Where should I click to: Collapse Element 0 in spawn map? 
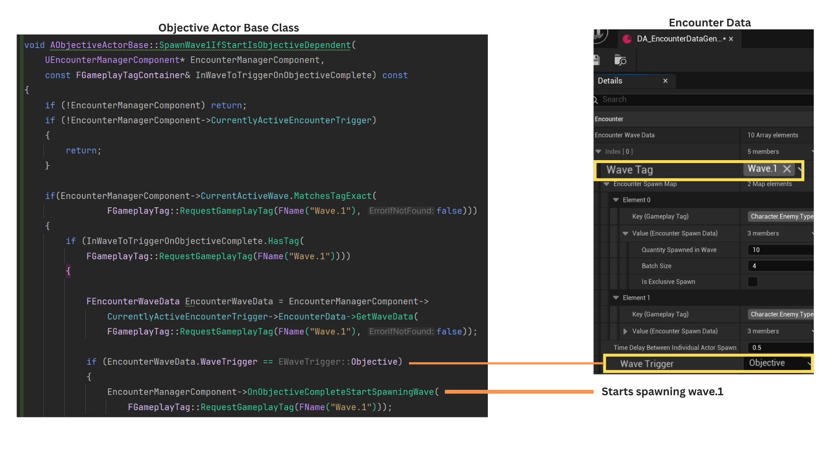coord(616,200)
